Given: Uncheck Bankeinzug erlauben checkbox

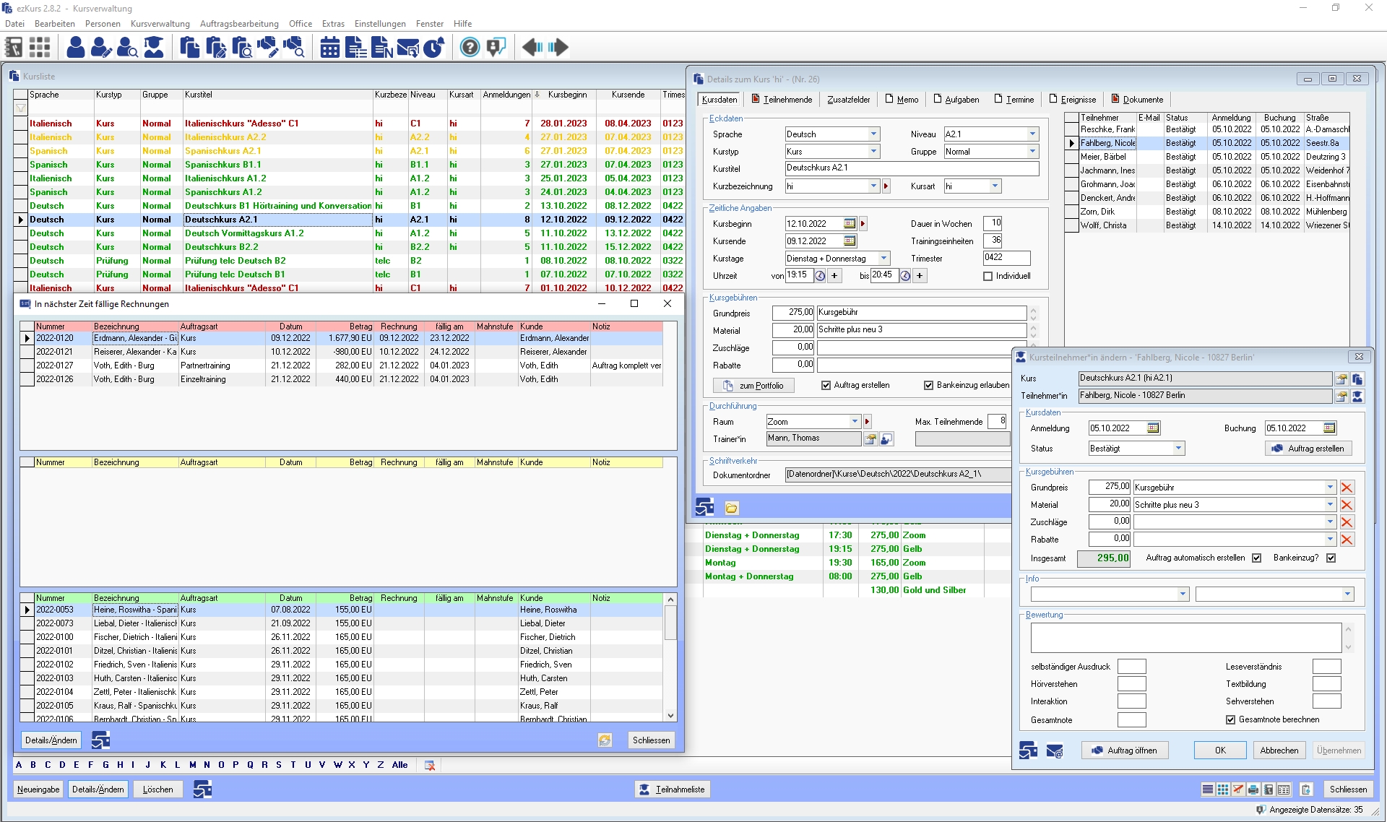Looking at the screenshot, I should click(x=928, y=386).
